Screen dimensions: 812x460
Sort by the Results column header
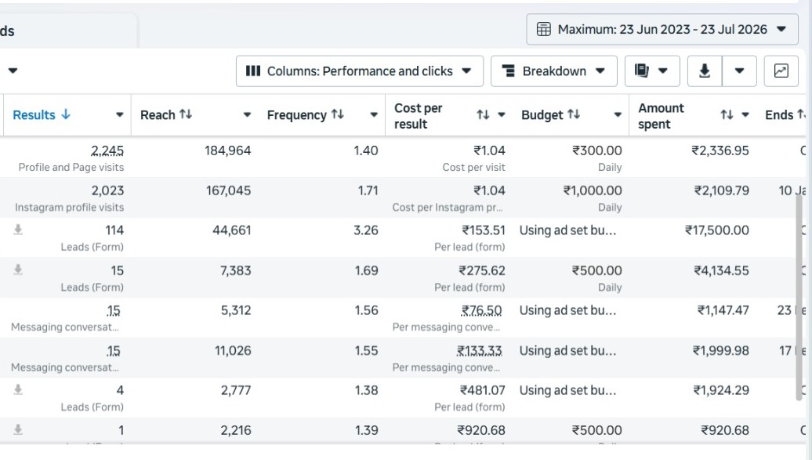(x=42, y=114)
